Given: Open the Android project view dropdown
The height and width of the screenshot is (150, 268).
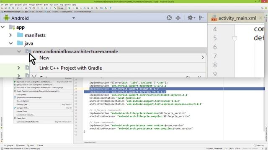Looking at the screenshot, I should click(x=74, y=18).
